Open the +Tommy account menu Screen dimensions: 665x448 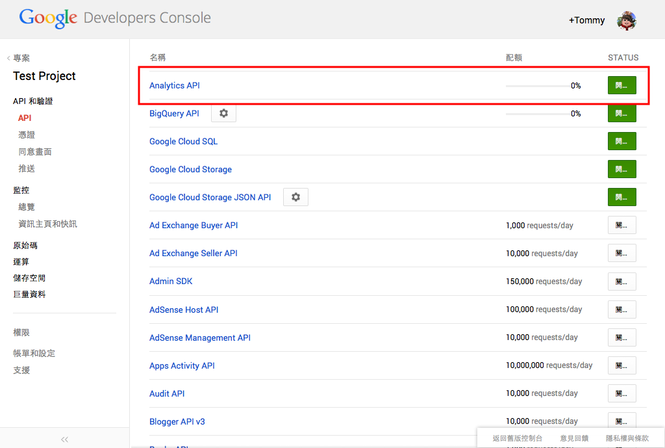pos(586,20)
